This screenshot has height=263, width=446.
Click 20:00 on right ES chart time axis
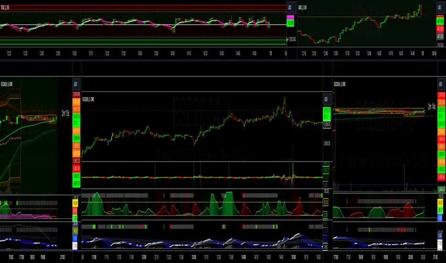coord(411,257)
